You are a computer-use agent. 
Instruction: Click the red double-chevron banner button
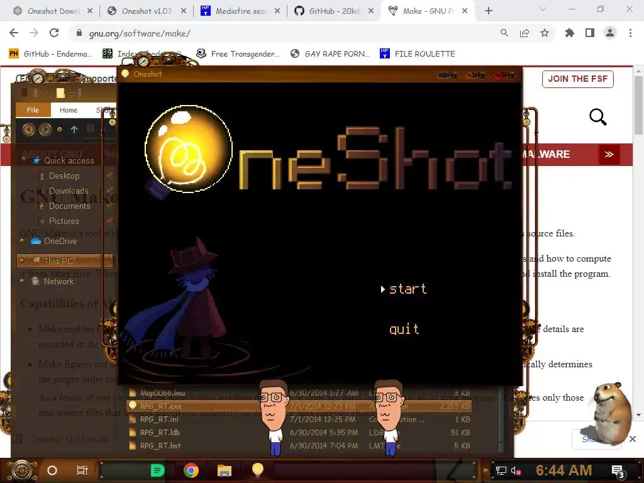[609, 155]
